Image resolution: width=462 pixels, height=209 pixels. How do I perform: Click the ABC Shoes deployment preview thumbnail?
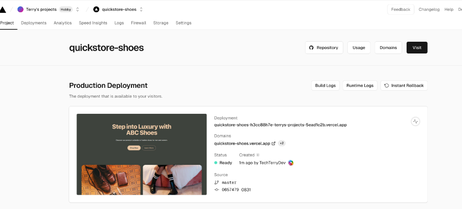point(141,154)
